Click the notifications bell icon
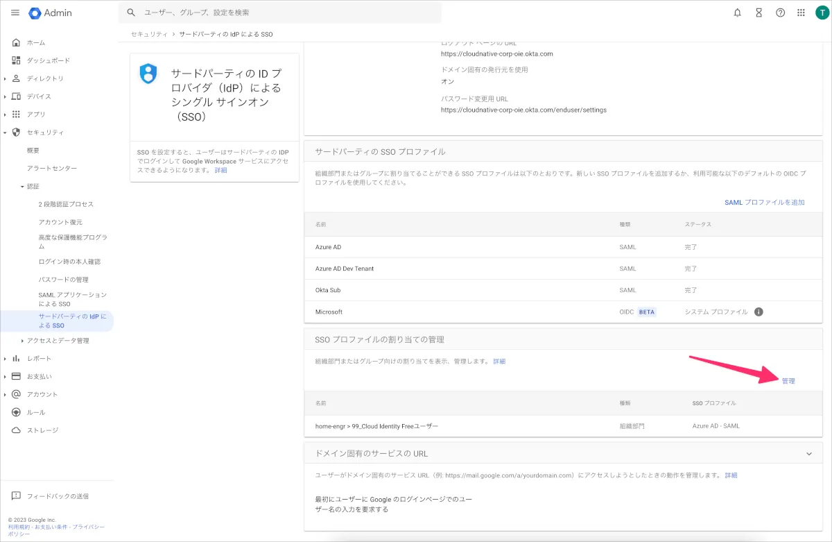This screenshot has height=542, width=832. (x=737, y=13)
